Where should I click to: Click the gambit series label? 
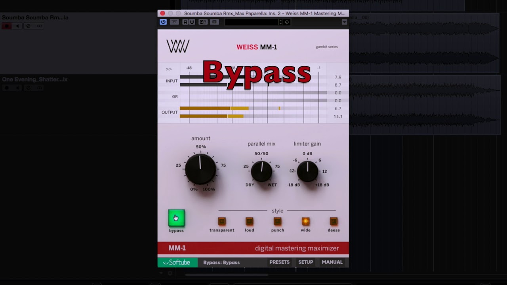tap(327, 47)
